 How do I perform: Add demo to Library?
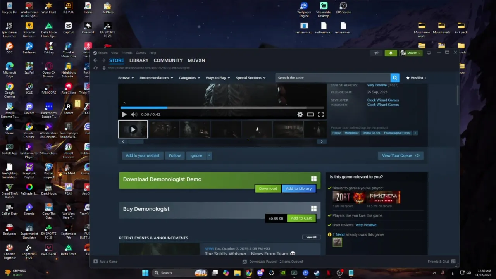pyautogui.click(x=299, y=189)
